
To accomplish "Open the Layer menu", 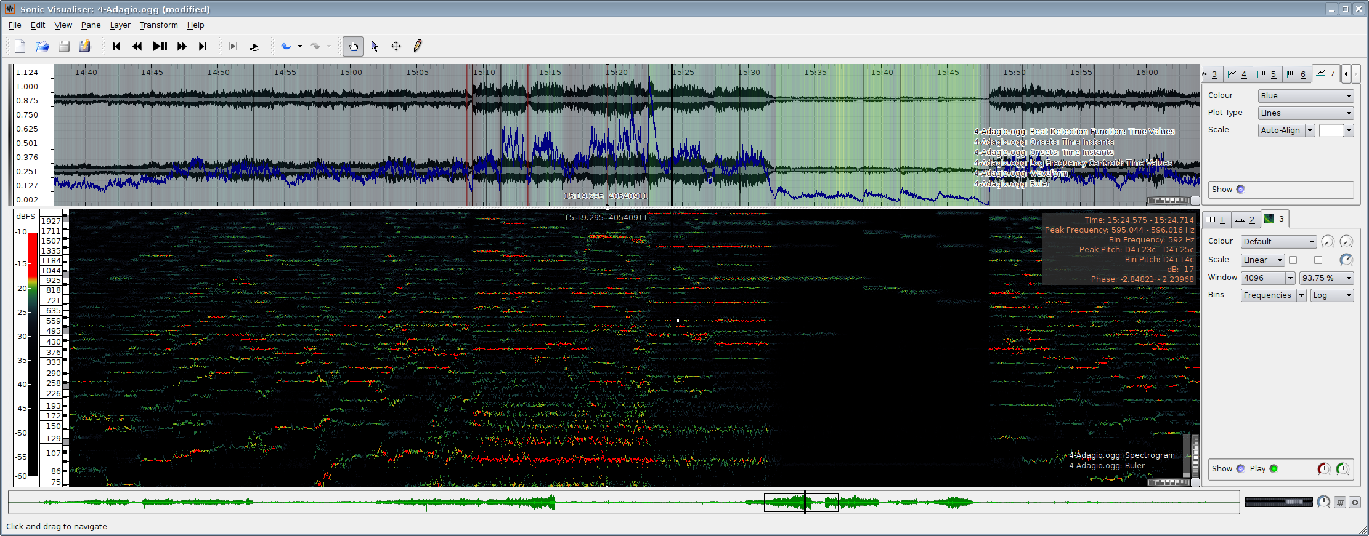I will click(x=120, y=25).
